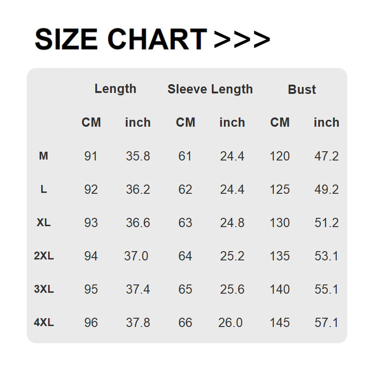This screenshot has height=370, width=370.
Task: Click the 25.6 inch sleeve value
Action: [x=232, y=290]
